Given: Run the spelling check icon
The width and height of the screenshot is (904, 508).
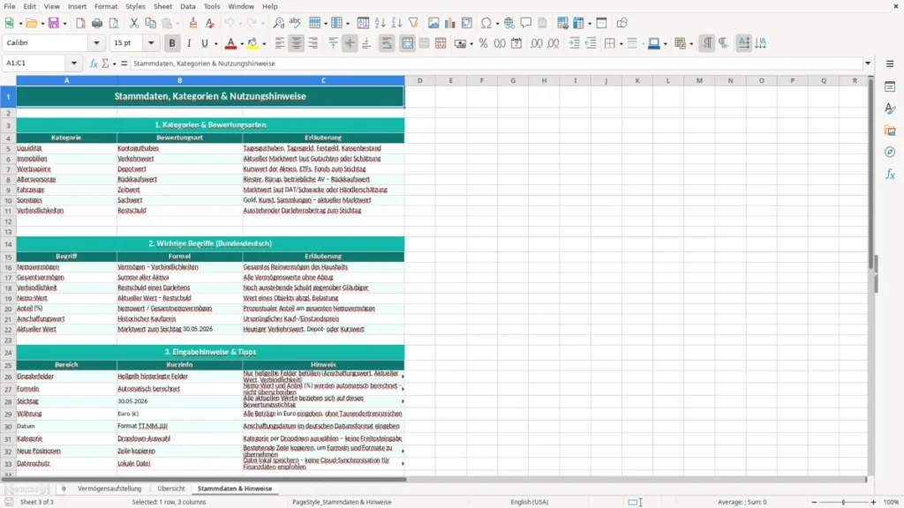Looking at the screenshot, I should pyautogui.click(x=295, y=23).
